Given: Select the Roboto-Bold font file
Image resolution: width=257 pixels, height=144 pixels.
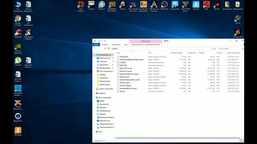Looking at the screenshot, I should [x=124, y=77].
